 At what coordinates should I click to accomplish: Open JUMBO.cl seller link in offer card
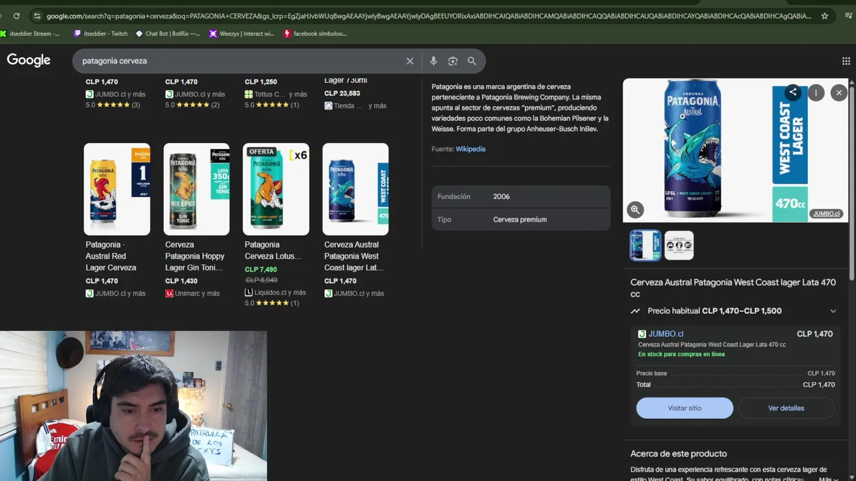(666, 334)
